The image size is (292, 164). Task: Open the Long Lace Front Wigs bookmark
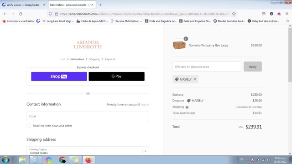[58, 21]
